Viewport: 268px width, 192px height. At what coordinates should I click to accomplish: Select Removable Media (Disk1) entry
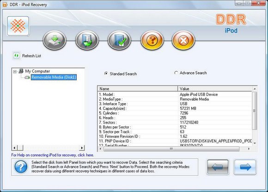54,77
